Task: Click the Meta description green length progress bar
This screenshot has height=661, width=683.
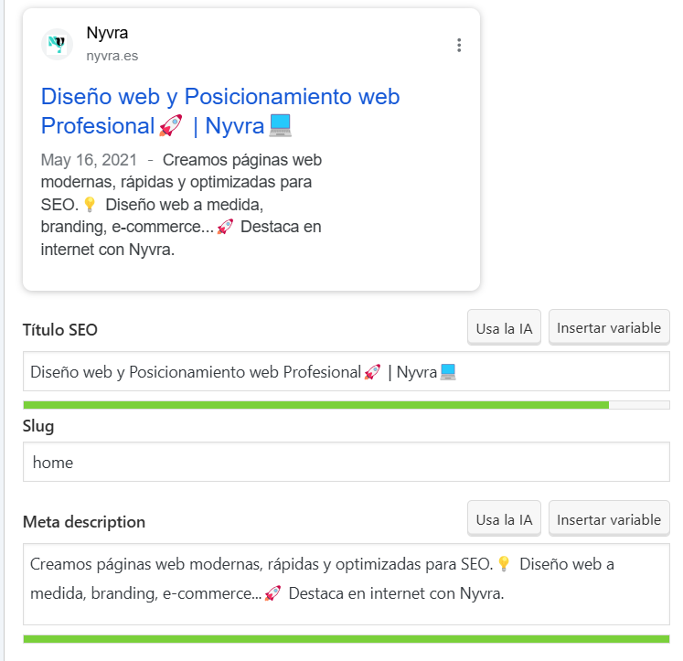Action: [x=347, y=639]
